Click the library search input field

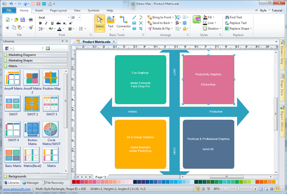[28, 48]
